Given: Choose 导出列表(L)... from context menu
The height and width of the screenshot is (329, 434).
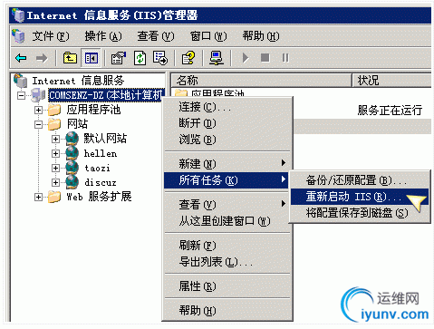Looking at the screenshot, I should (227, 261).
